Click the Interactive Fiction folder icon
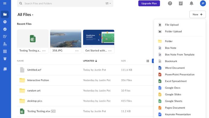This screenshot has height=118, width=209. coord(22,80)
